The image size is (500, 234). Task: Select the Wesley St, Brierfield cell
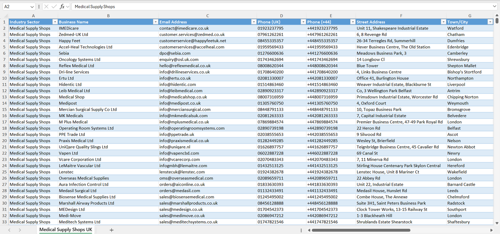pos(401,141)
